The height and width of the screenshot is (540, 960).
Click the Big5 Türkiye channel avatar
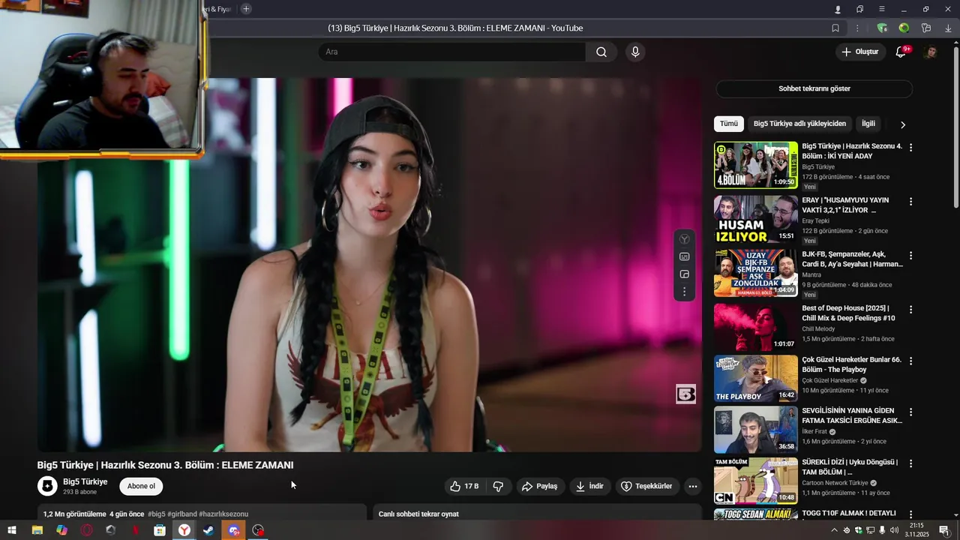coord(47,486)
